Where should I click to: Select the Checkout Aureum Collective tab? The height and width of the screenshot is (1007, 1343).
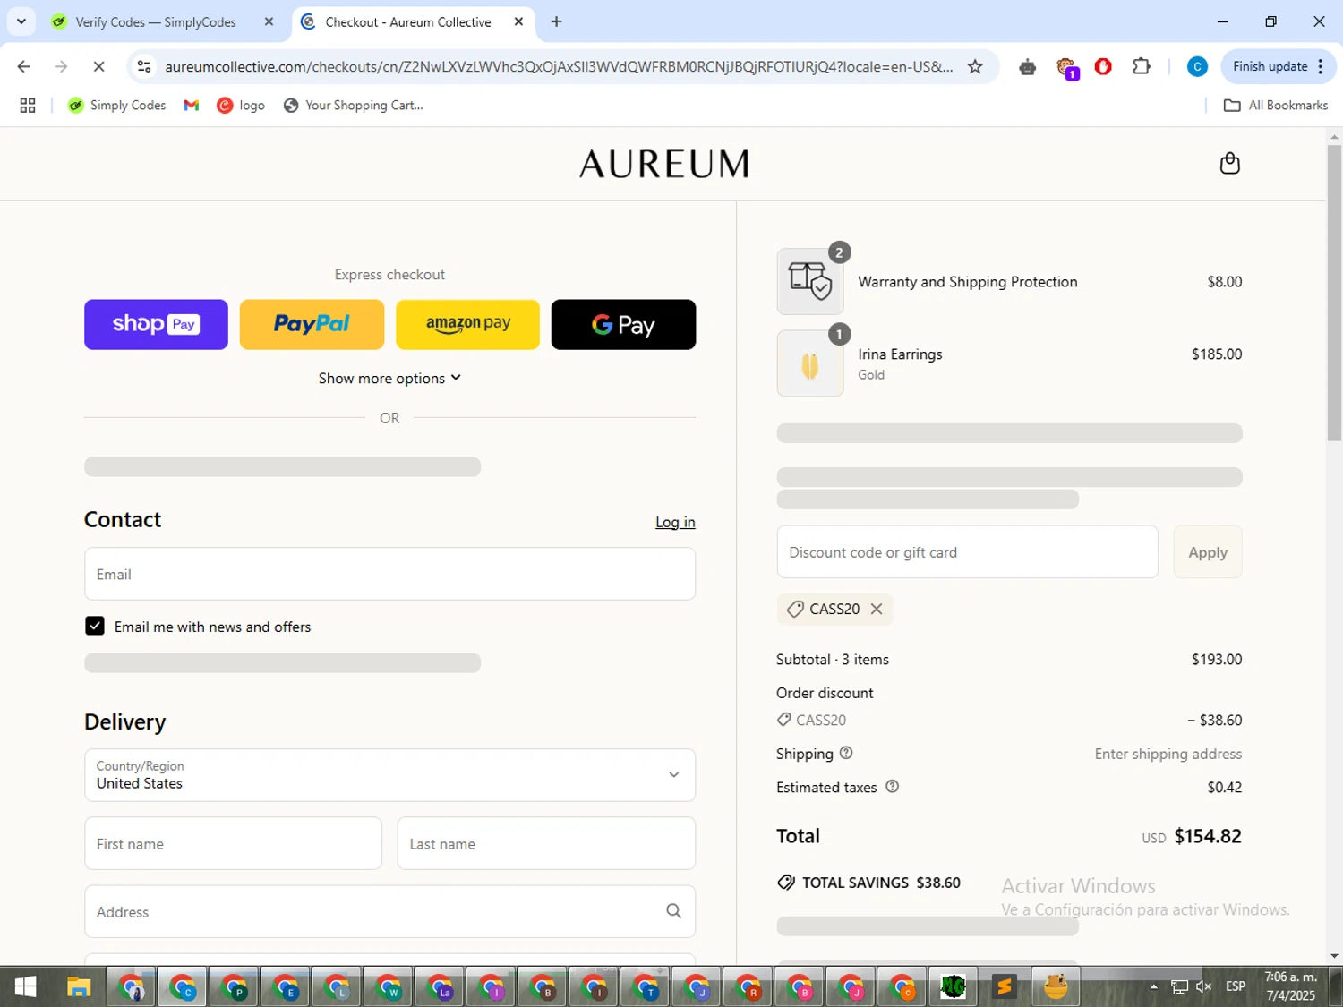pyautogui.click(x=408, y=22)
